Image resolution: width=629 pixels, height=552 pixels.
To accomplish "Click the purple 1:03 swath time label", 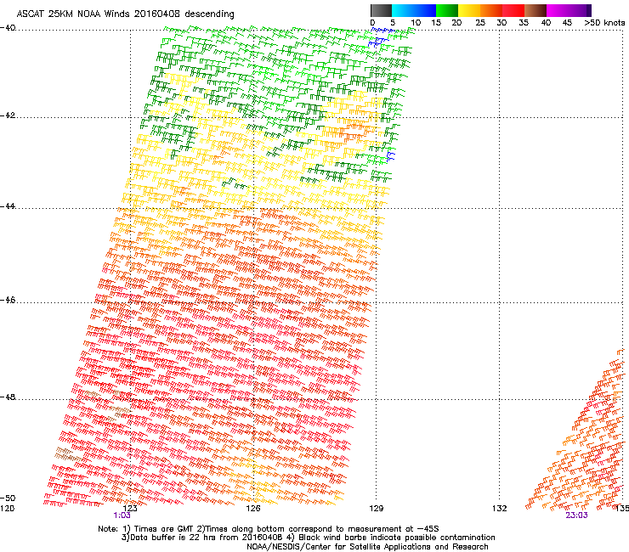I will coord(122,515).
